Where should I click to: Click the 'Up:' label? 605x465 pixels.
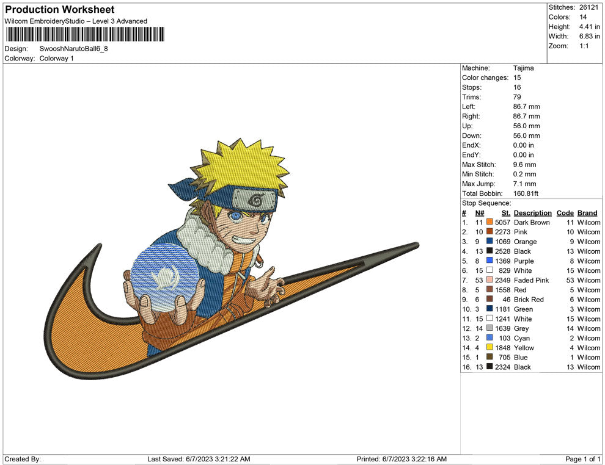click(x=467, y=126)
